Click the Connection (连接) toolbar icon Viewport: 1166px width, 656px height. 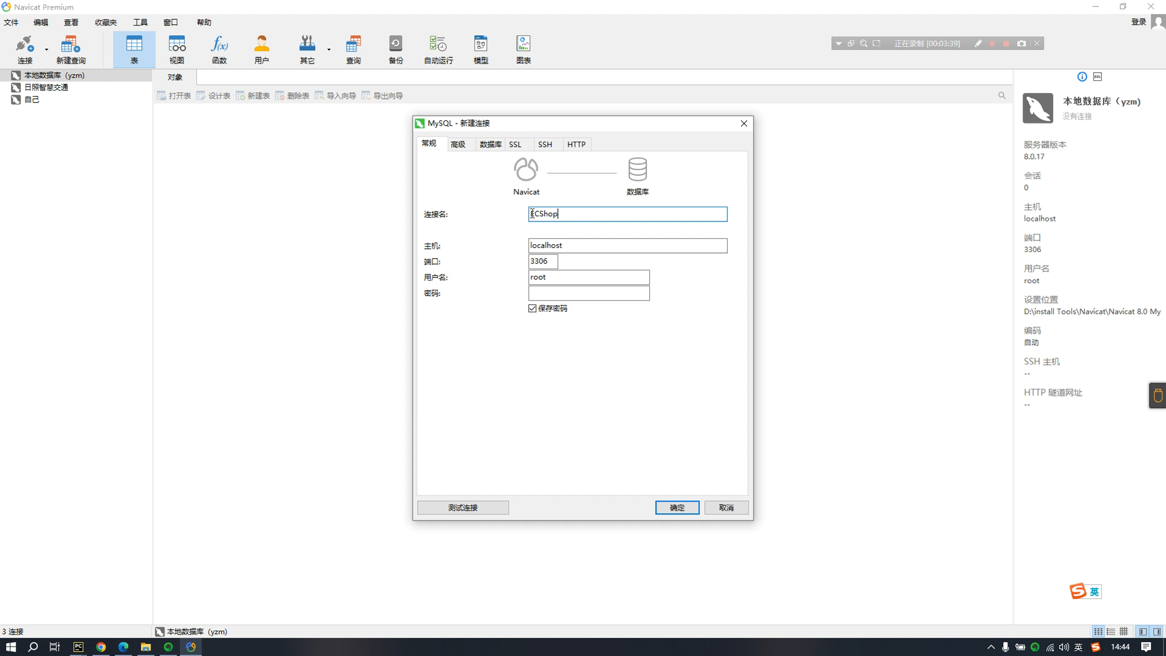click(x=25, y=49)
